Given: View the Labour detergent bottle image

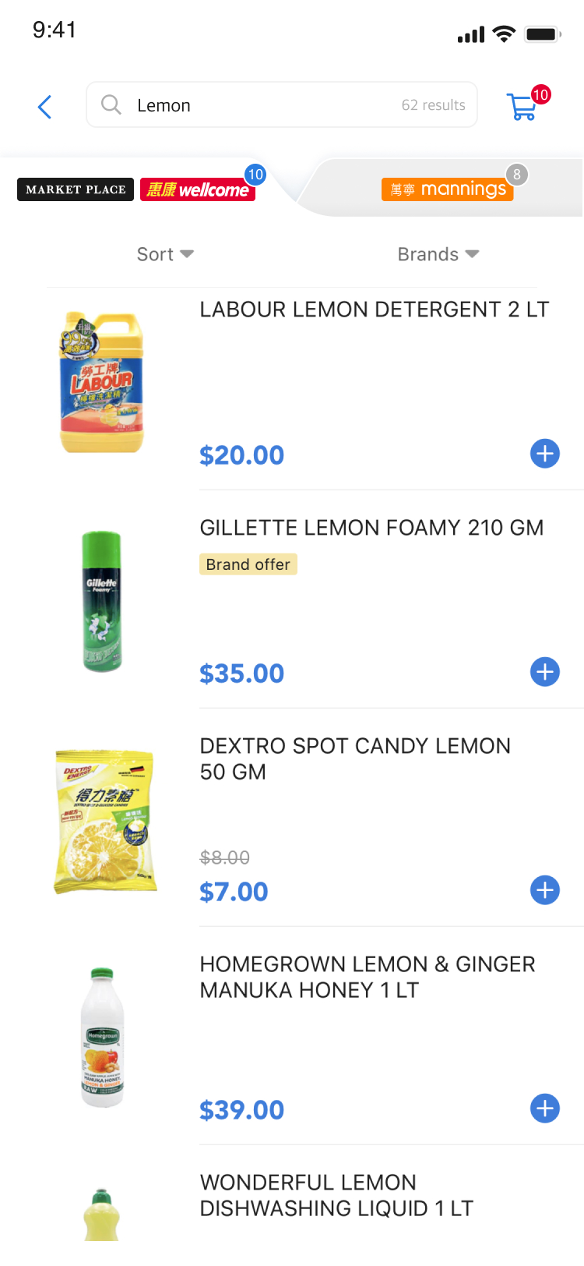Looking at the screenshot, I should 102,382.
